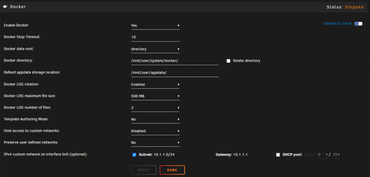Click the IPv4 custom network on br0 label

[x=46, y=155]
